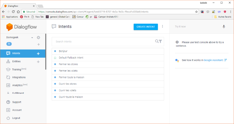Screen dimensions: 234x124
Task: Click Logout in sidebar
Action: click(16, 118)
